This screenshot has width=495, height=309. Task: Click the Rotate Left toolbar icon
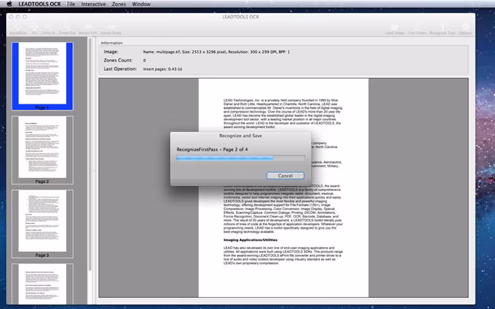(88, 29)
